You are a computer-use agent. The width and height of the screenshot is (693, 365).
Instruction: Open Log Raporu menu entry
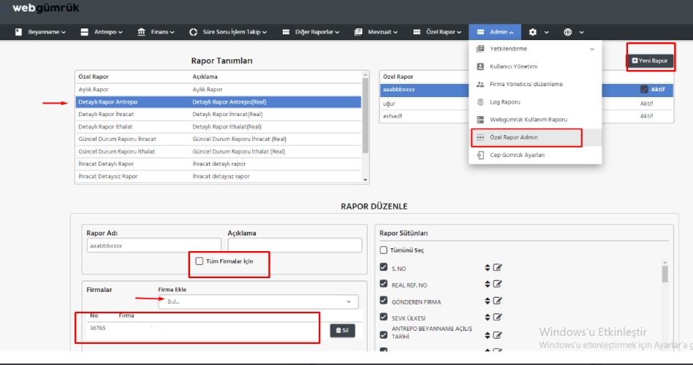point(535,102)
